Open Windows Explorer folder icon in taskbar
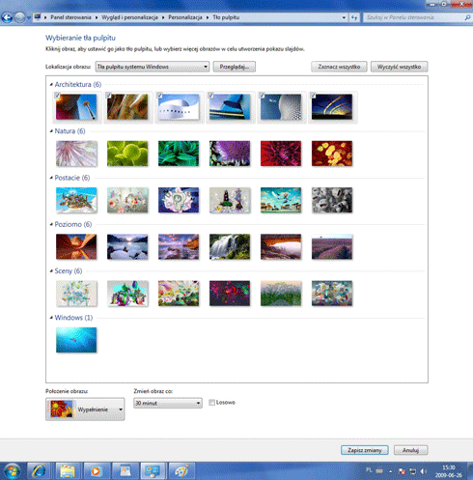Screen dimensions: 473x480 coord(68,471)
